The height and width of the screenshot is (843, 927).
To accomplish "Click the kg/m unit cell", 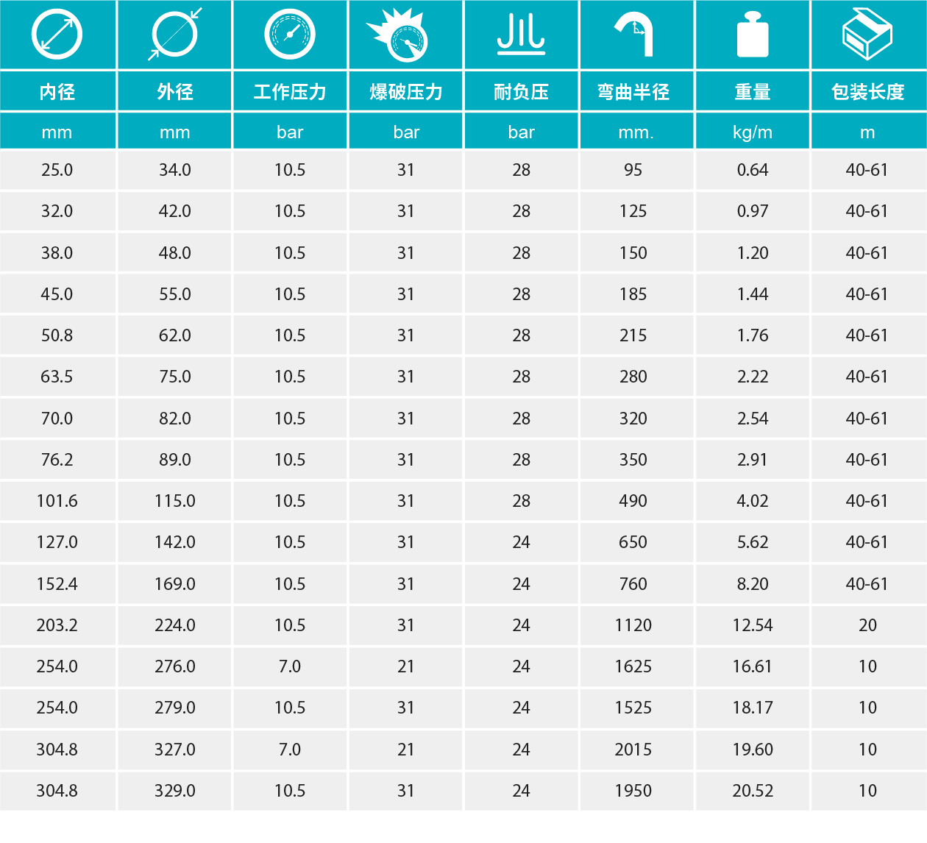I will [753, 132].
